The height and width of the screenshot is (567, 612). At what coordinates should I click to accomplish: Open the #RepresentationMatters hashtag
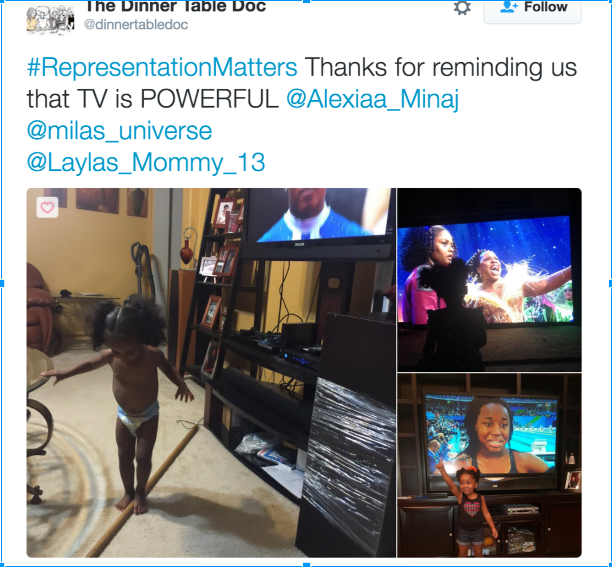click(162, 67)
